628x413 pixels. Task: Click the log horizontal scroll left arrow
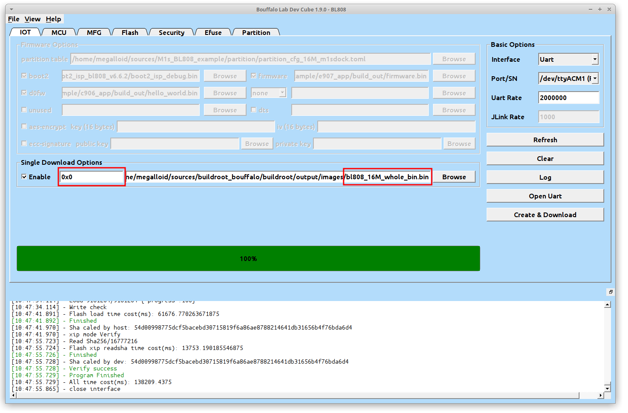tap(14, 396)
